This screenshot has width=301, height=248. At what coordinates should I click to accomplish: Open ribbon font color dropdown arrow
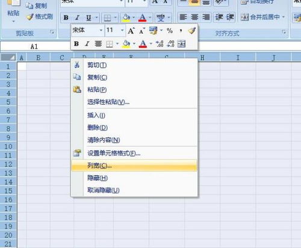tap(150, 18)
